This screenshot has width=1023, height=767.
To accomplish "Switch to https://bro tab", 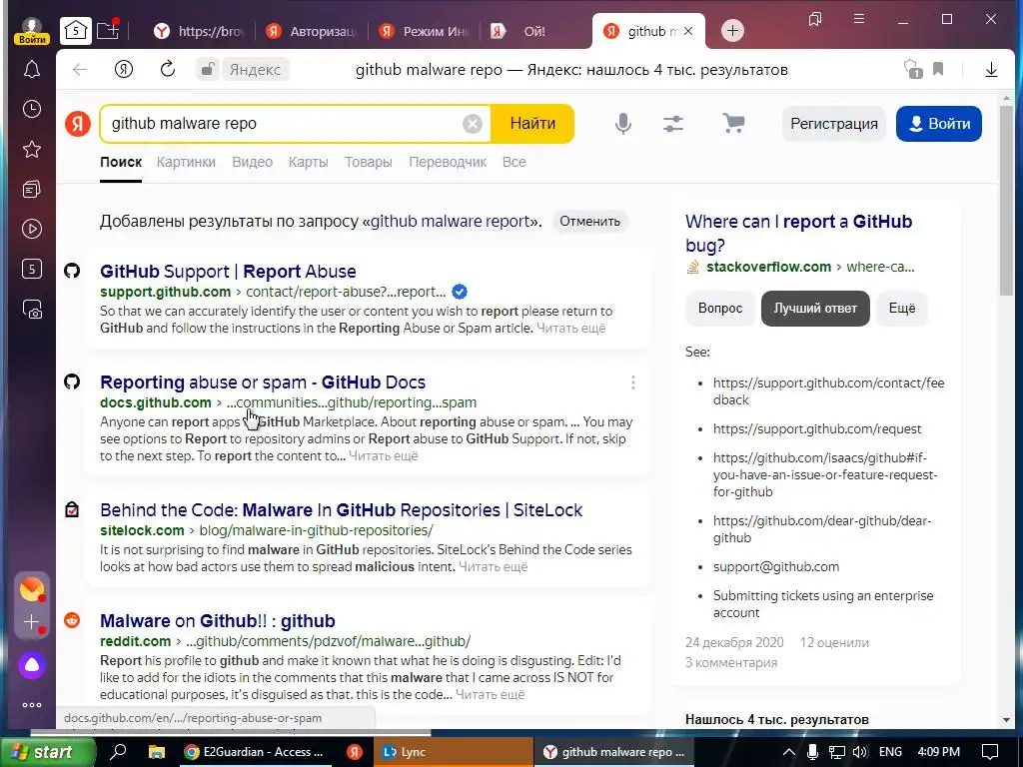I will [x=199, y=31].
